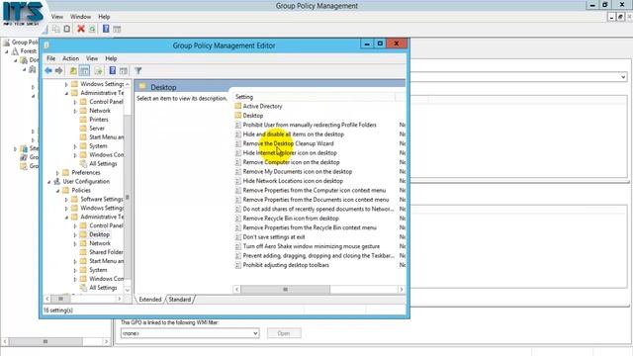
Task: Expand the Software Settings node
Action: click(x=66, y=199)
